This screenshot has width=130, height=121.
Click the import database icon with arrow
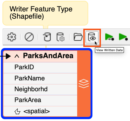point(47,37)
